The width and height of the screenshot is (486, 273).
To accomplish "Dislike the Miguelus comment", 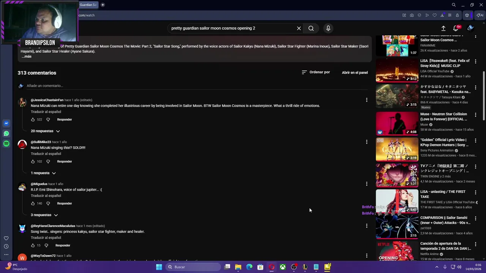I will (x=48, y=204).
